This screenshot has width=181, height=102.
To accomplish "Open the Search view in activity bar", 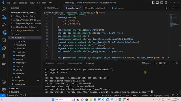I will coord(4,9).
